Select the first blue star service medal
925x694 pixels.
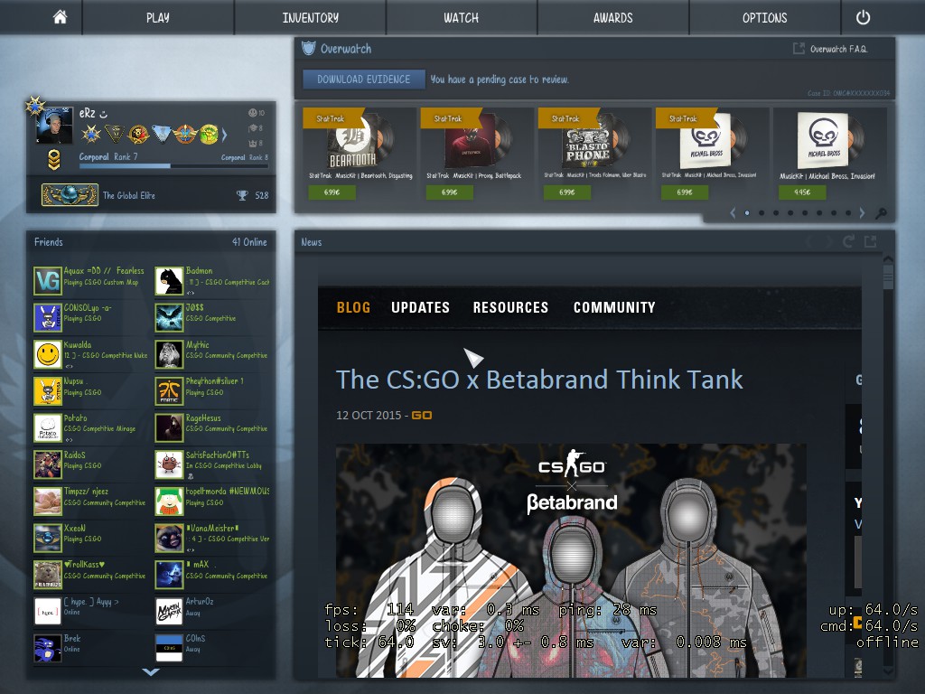click(91, 134)
